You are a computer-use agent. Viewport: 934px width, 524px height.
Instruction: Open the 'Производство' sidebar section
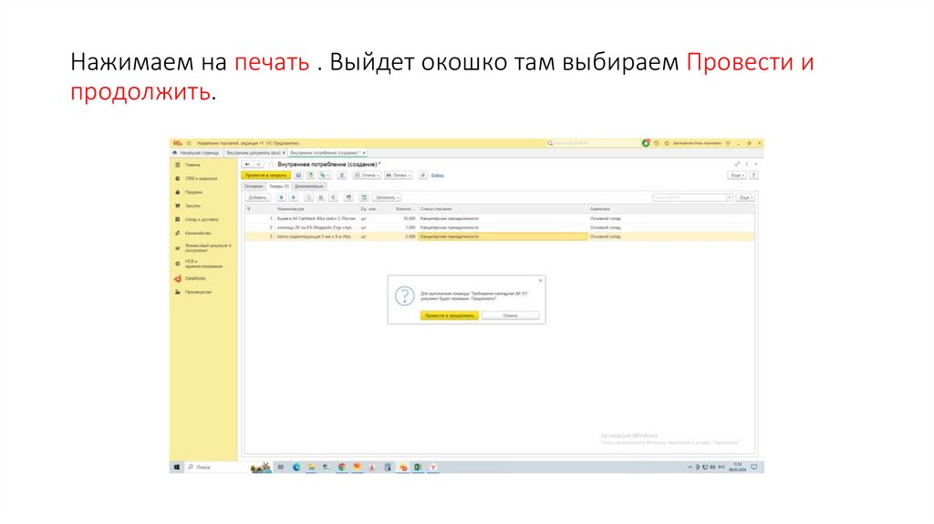click(x=198, y=292)
